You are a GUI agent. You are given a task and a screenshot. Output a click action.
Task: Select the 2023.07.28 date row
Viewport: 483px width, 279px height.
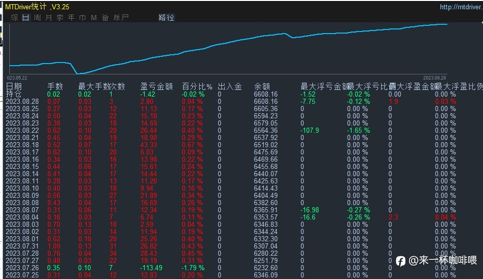tap(22, 253)
